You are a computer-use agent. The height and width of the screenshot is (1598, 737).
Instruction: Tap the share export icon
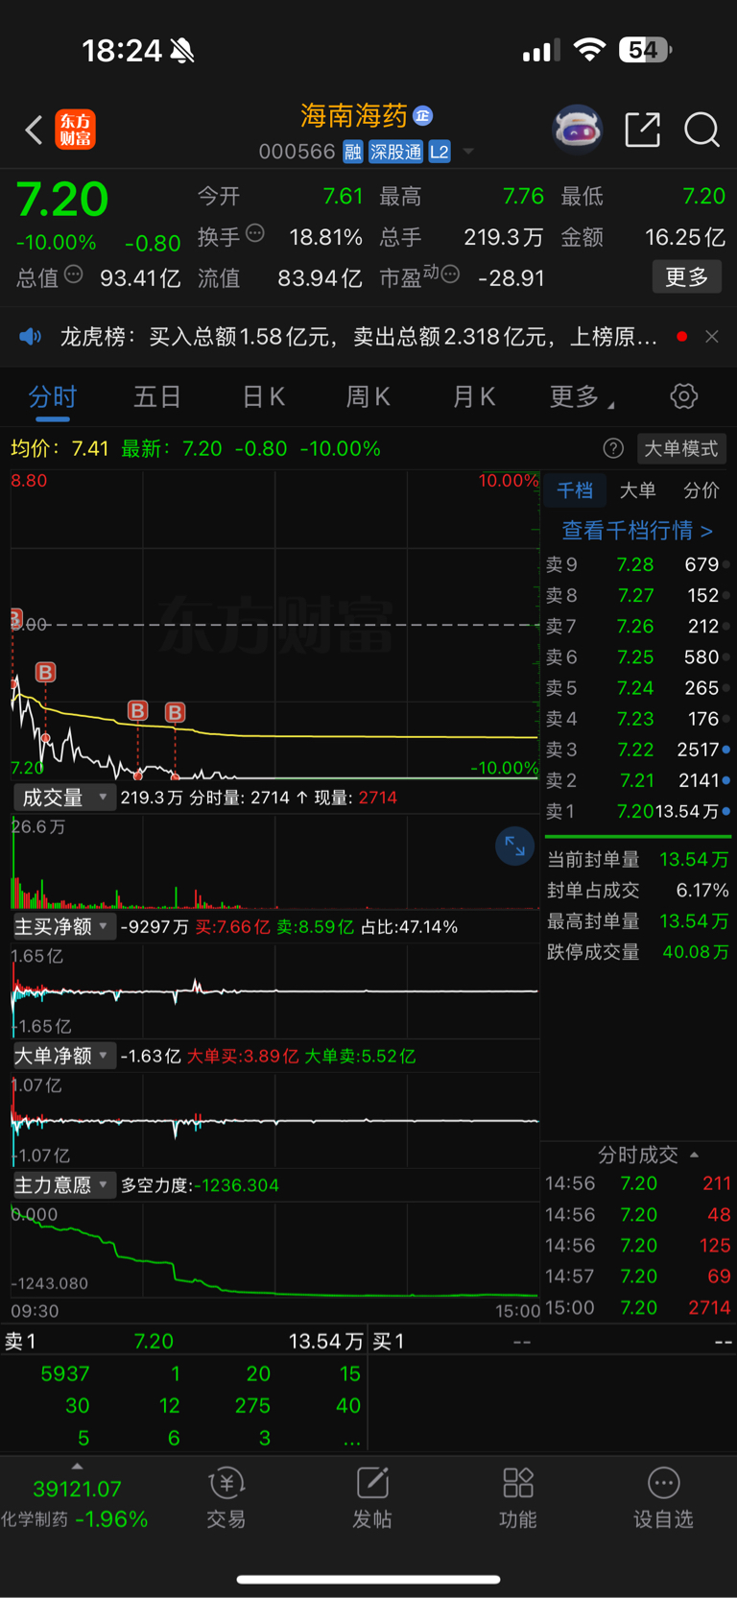pos(642,130)
